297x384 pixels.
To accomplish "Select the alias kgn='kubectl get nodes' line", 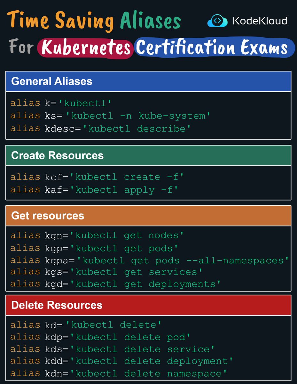I will click(97, 236).
